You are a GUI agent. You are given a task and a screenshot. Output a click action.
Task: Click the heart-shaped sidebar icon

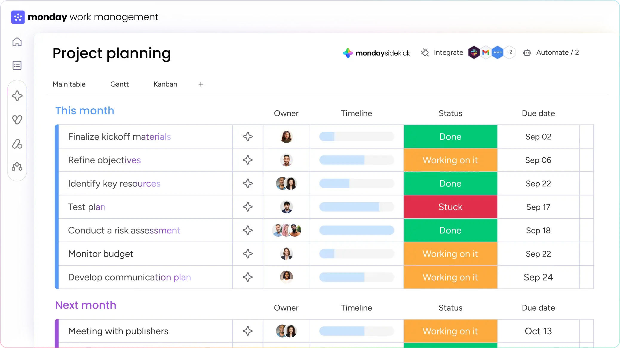pos(17,120)
